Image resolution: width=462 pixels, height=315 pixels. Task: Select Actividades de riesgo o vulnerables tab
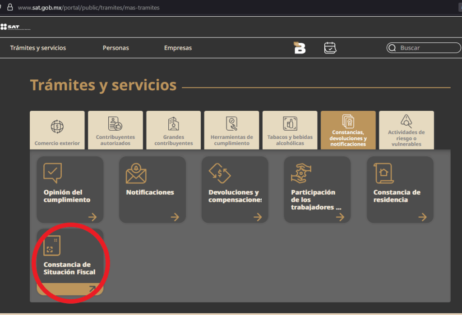click(x=406, y=130)
